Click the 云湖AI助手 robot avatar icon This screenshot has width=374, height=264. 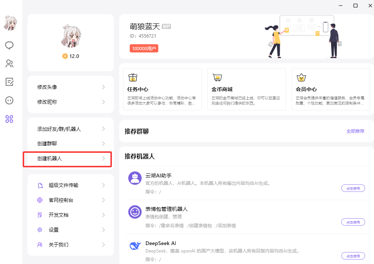coord(135,178)
